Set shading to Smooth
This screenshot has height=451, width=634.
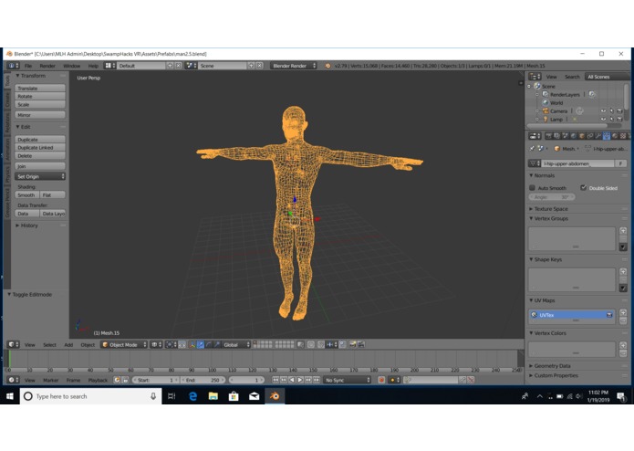click(26, 195)
